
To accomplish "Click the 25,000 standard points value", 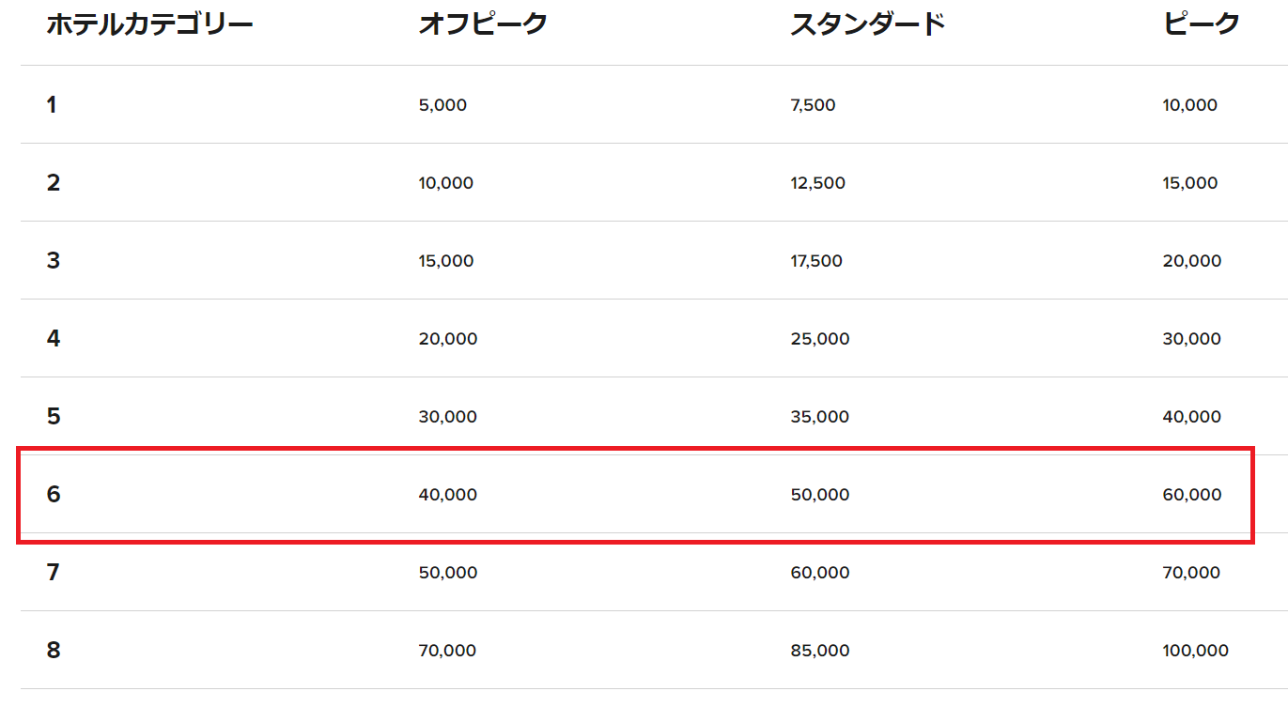I will 819,339.
